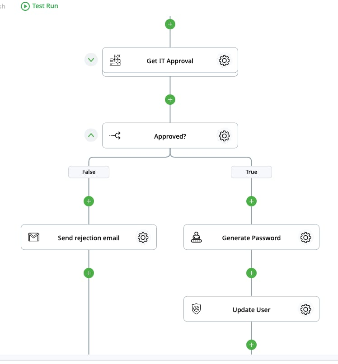The image size is (338, 364).
Task: Add step below Update User
Action: pos(252,345)
